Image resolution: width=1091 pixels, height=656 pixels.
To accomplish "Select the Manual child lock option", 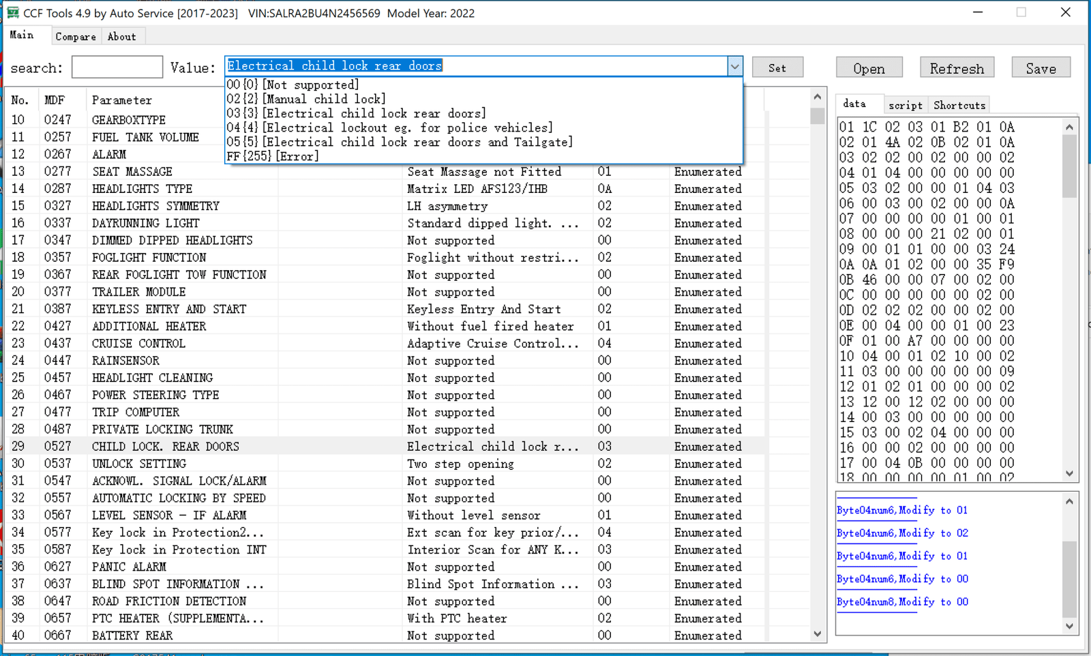I will [x=305, y=98].
